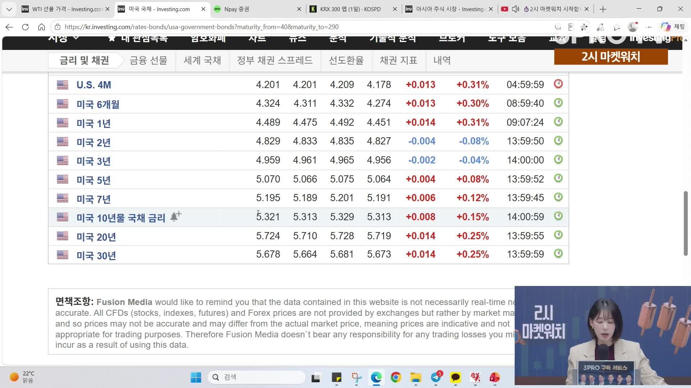Open the 미국 20년 bond link
The image size is (691, 388).
point(96,237)
